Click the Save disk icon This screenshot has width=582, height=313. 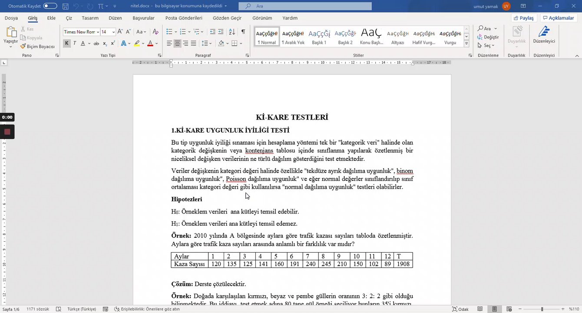[x=65, y=6]
